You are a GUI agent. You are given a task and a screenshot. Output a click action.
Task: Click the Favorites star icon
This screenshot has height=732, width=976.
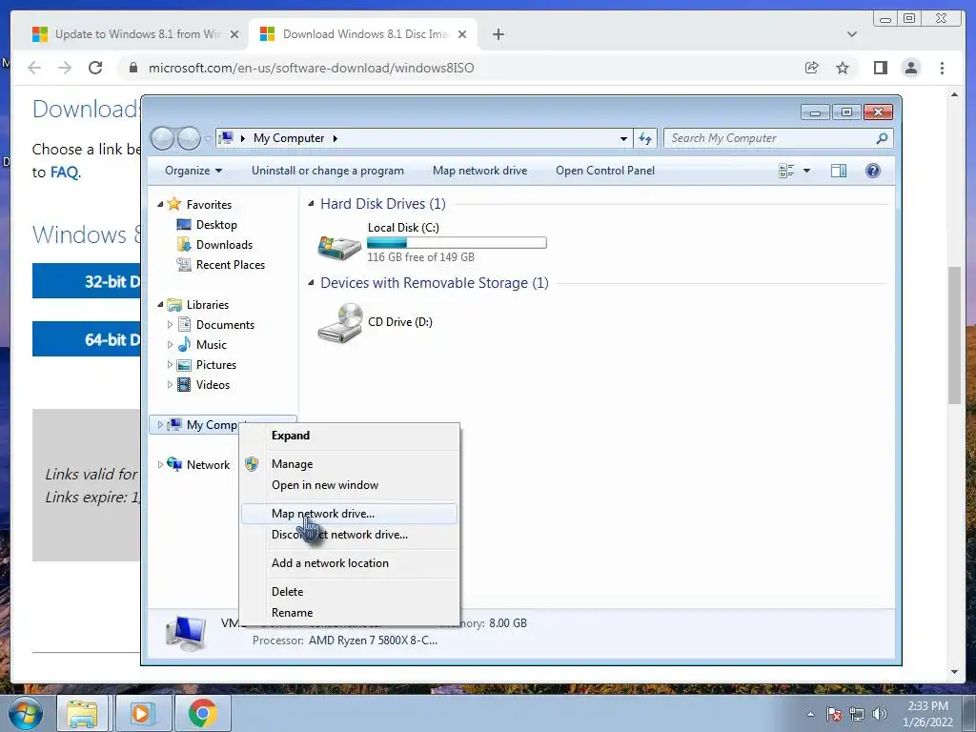[174, 204]
